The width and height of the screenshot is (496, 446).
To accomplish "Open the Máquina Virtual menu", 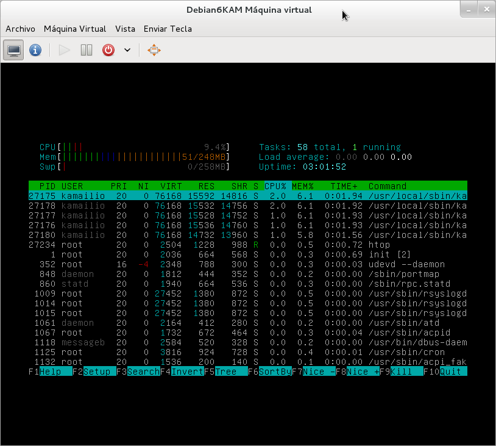I will click(75, 29).
